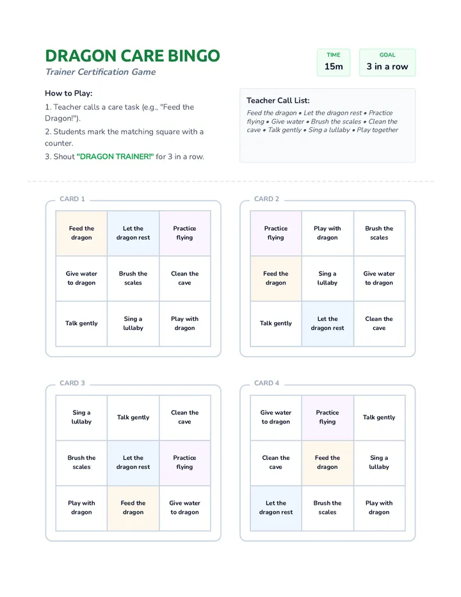Click the TIME 15m badge

click(333, 62)
